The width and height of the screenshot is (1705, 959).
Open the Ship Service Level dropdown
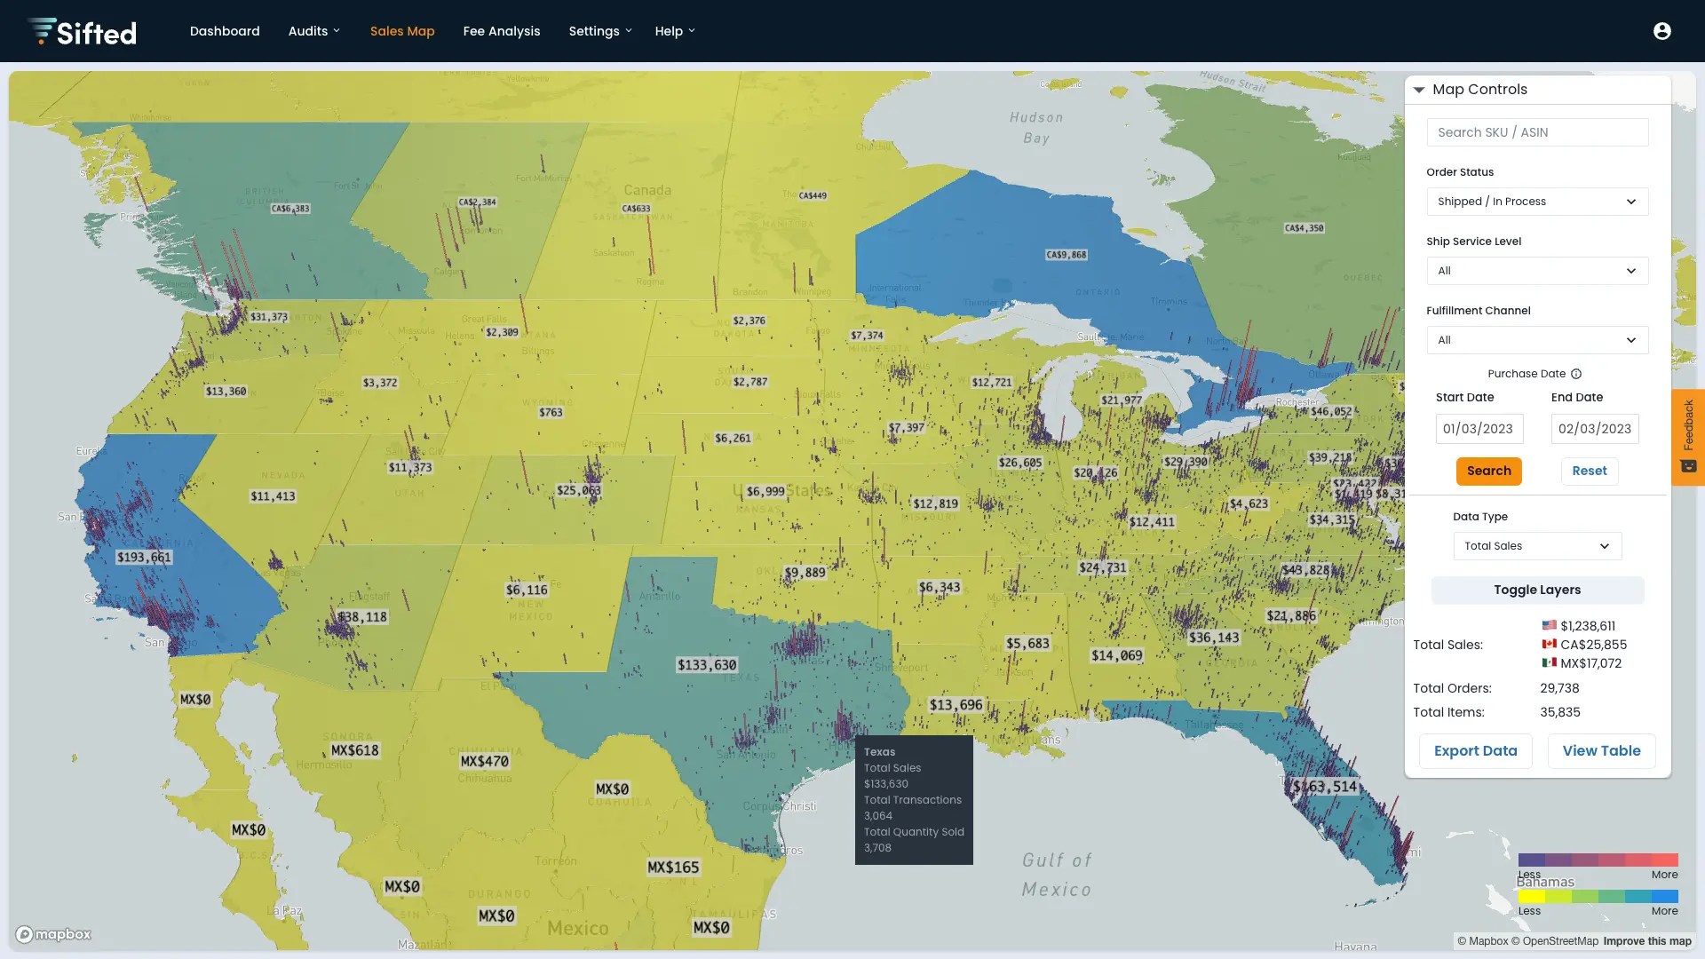pyautogui.click(x=1537, y=271)
